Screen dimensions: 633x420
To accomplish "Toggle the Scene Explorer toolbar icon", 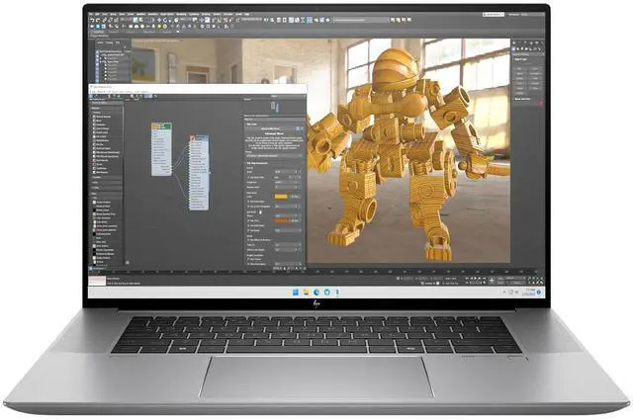I will point(279,20).
